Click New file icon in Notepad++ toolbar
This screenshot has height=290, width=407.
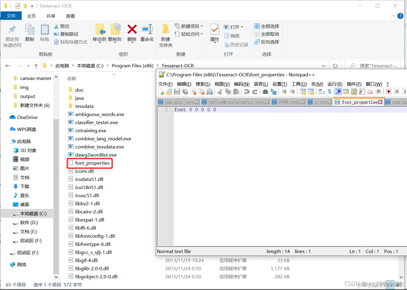[x=161, y=92]
